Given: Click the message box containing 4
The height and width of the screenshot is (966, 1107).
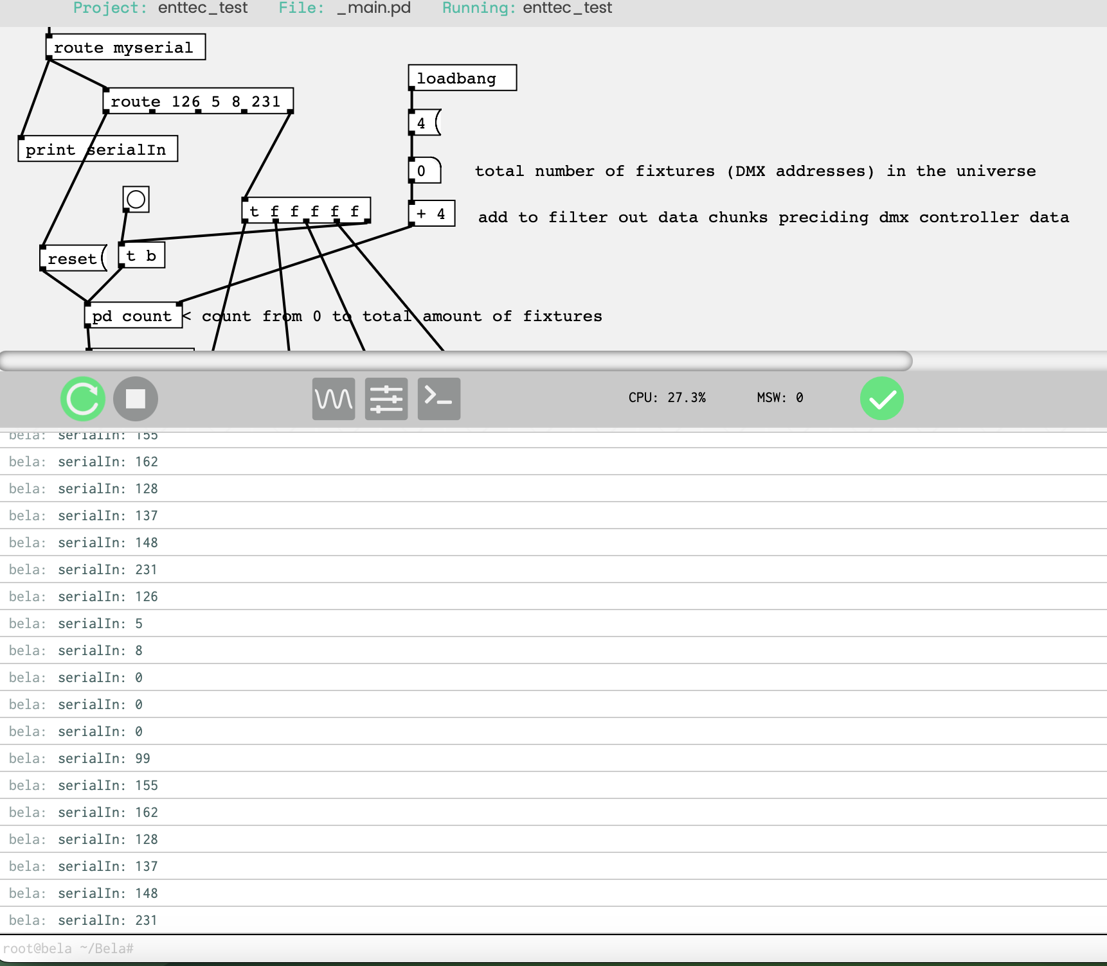Looking at the screenshot, I should (x=424, y=123).
